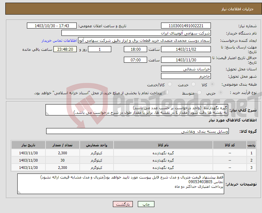The width and height of the screenshot is (262, 213).
Task: Select the کالا/خدمت radio button
Action: click(x=170, y=84)
